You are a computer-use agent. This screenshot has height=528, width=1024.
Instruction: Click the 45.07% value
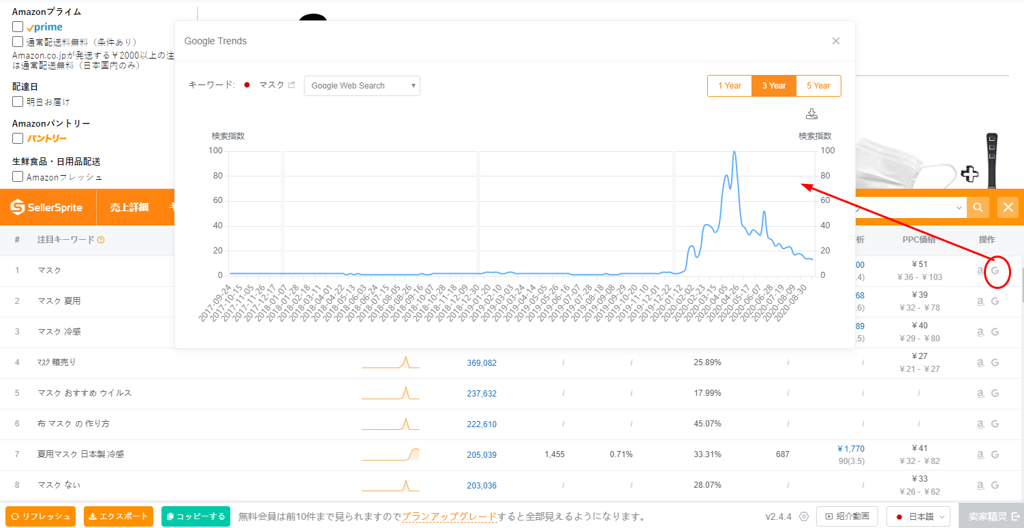(707, 424)
